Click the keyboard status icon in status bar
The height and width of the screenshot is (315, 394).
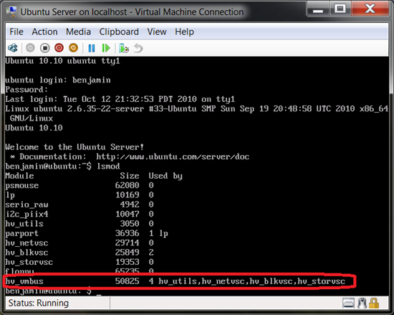(348, 304)
